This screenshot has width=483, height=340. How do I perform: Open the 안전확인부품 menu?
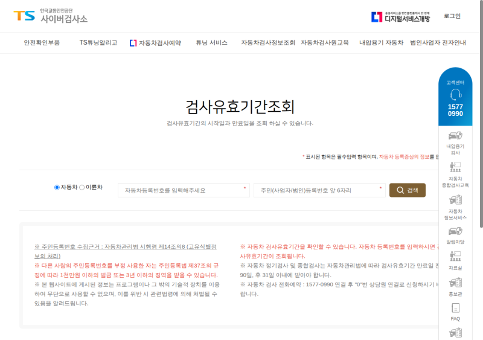click(42, 42)
